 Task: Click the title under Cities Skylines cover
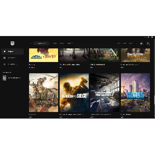126,114
